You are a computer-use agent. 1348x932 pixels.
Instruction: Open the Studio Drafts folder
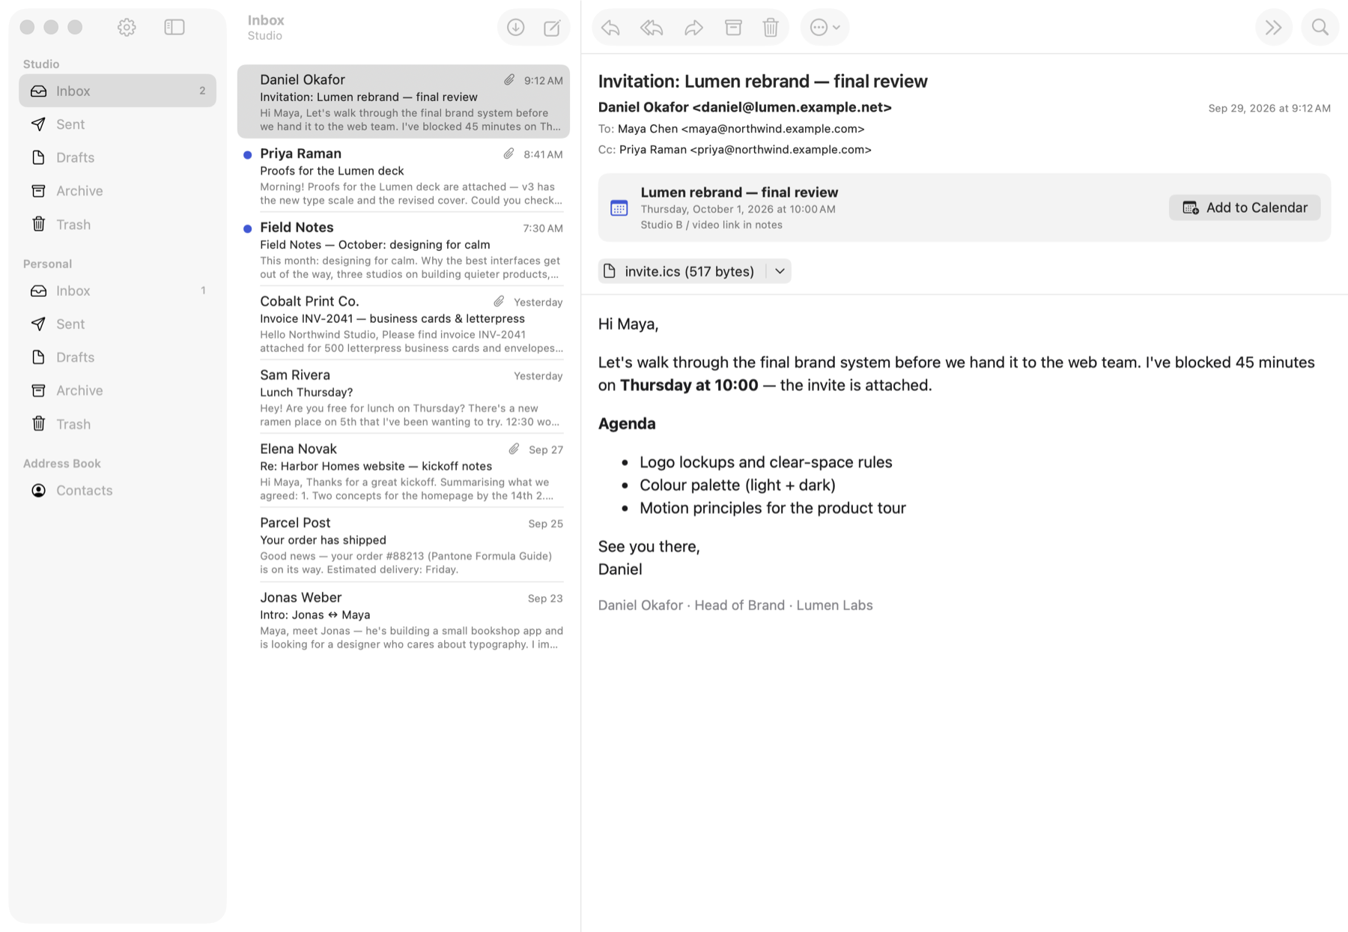tap(118, 157)
